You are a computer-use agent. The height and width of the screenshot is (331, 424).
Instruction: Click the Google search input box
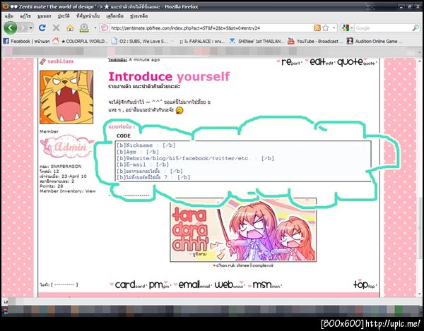coord(382,28)
